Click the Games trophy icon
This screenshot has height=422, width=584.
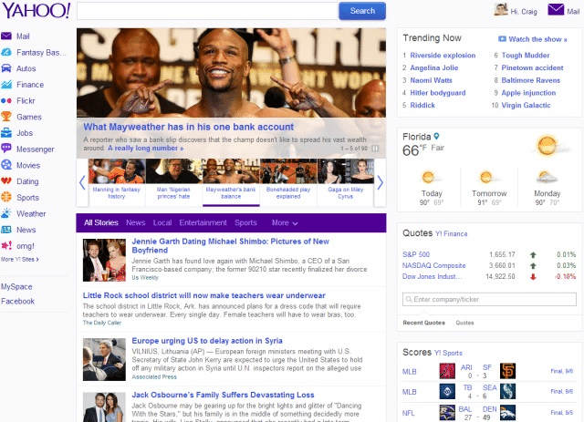point(6,117)
